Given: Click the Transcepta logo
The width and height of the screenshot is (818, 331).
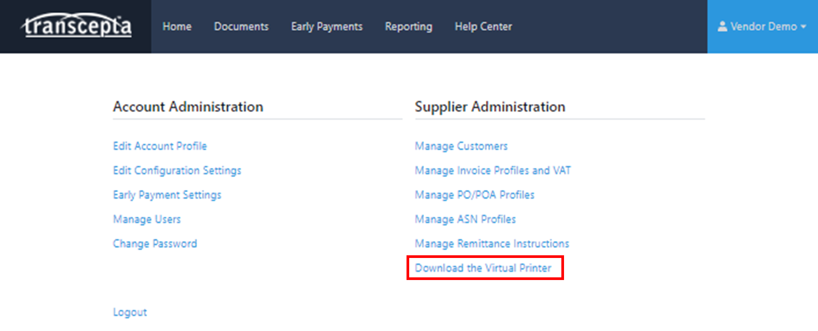Looking at the screenshot, I should (76, 26).
